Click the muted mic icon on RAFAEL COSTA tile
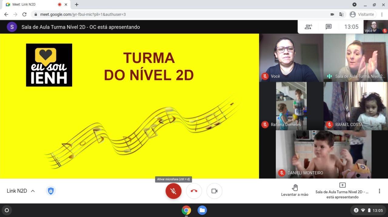388x217 pixels. tap(329, 124)
